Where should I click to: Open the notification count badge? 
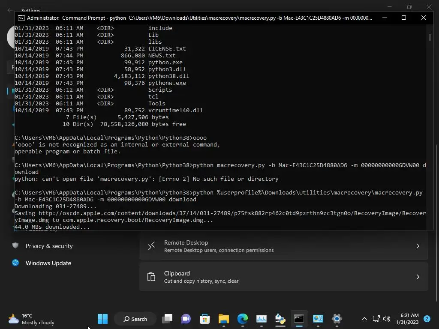click(427, 319)
